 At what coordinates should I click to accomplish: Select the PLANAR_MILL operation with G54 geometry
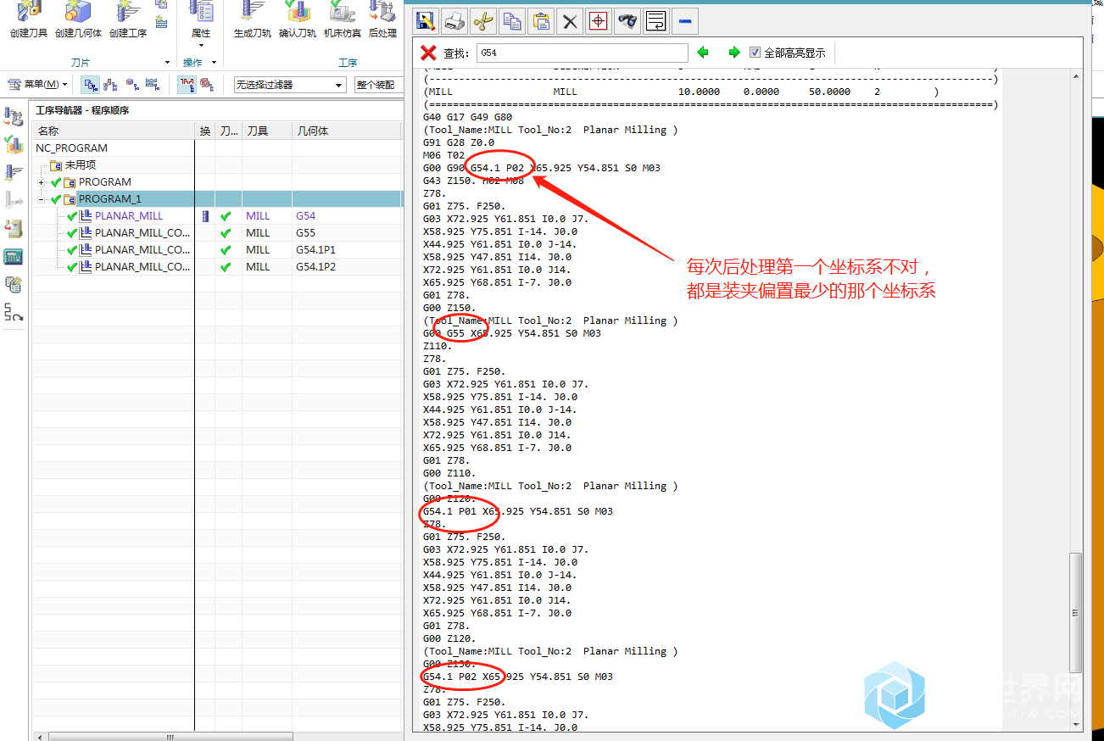click(129, 216)
